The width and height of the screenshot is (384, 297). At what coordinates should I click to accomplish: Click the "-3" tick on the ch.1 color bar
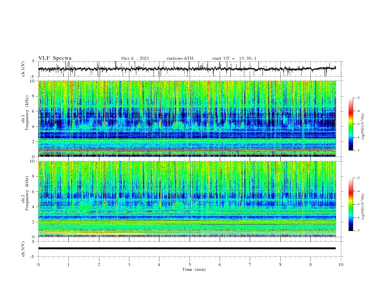(357, 98)
